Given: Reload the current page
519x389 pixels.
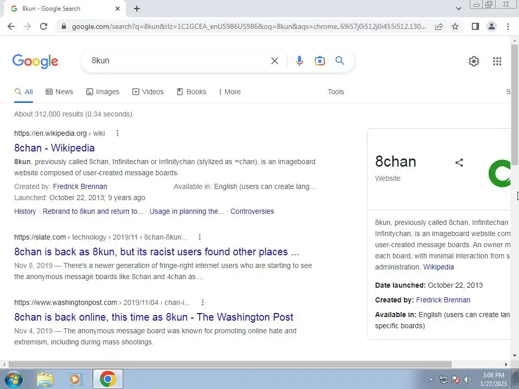Looking at the screenshot, I should pos(44,26).
